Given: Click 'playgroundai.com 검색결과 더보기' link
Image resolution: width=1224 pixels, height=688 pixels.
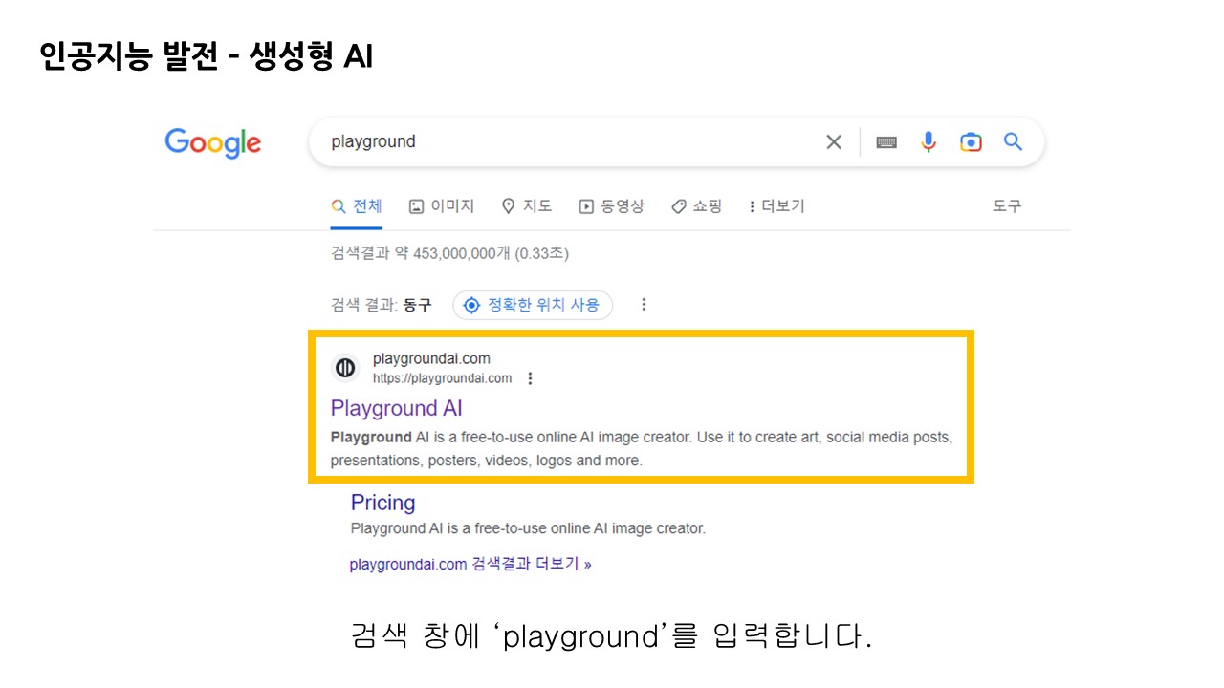Looking at the screenshot, I should (470, 565).
